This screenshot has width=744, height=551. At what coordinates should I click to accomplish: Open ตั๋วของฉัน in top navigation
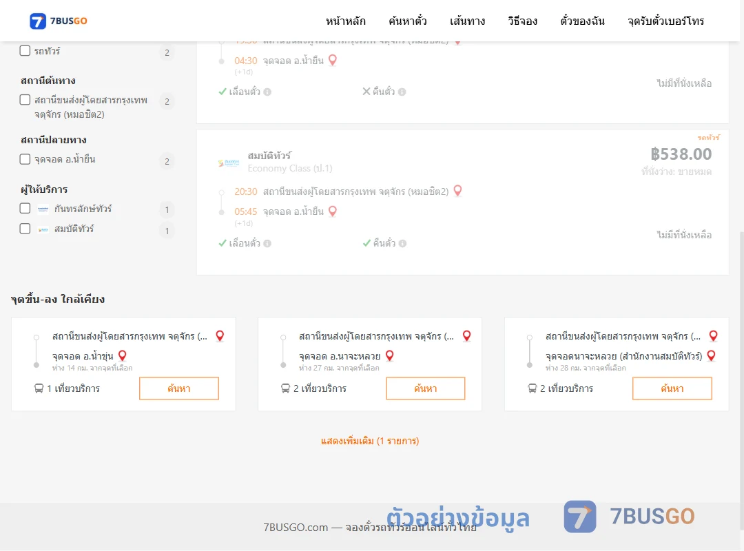582,21
